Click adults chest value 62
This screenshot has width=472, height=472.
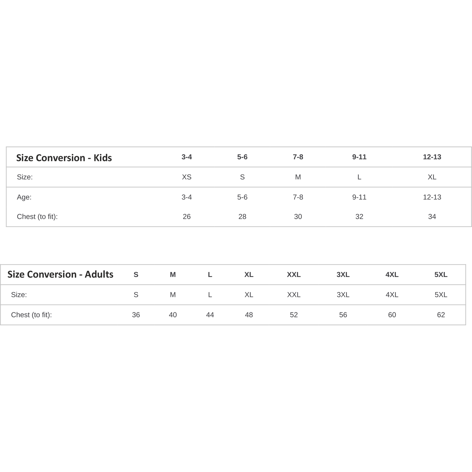(441, 315)
